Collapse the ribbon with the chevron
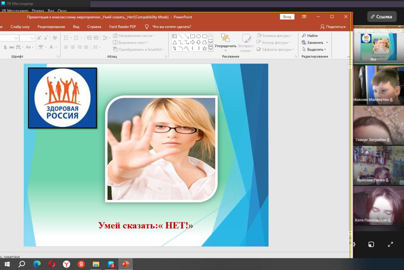The image size is (404, 270). pos(348,57)
